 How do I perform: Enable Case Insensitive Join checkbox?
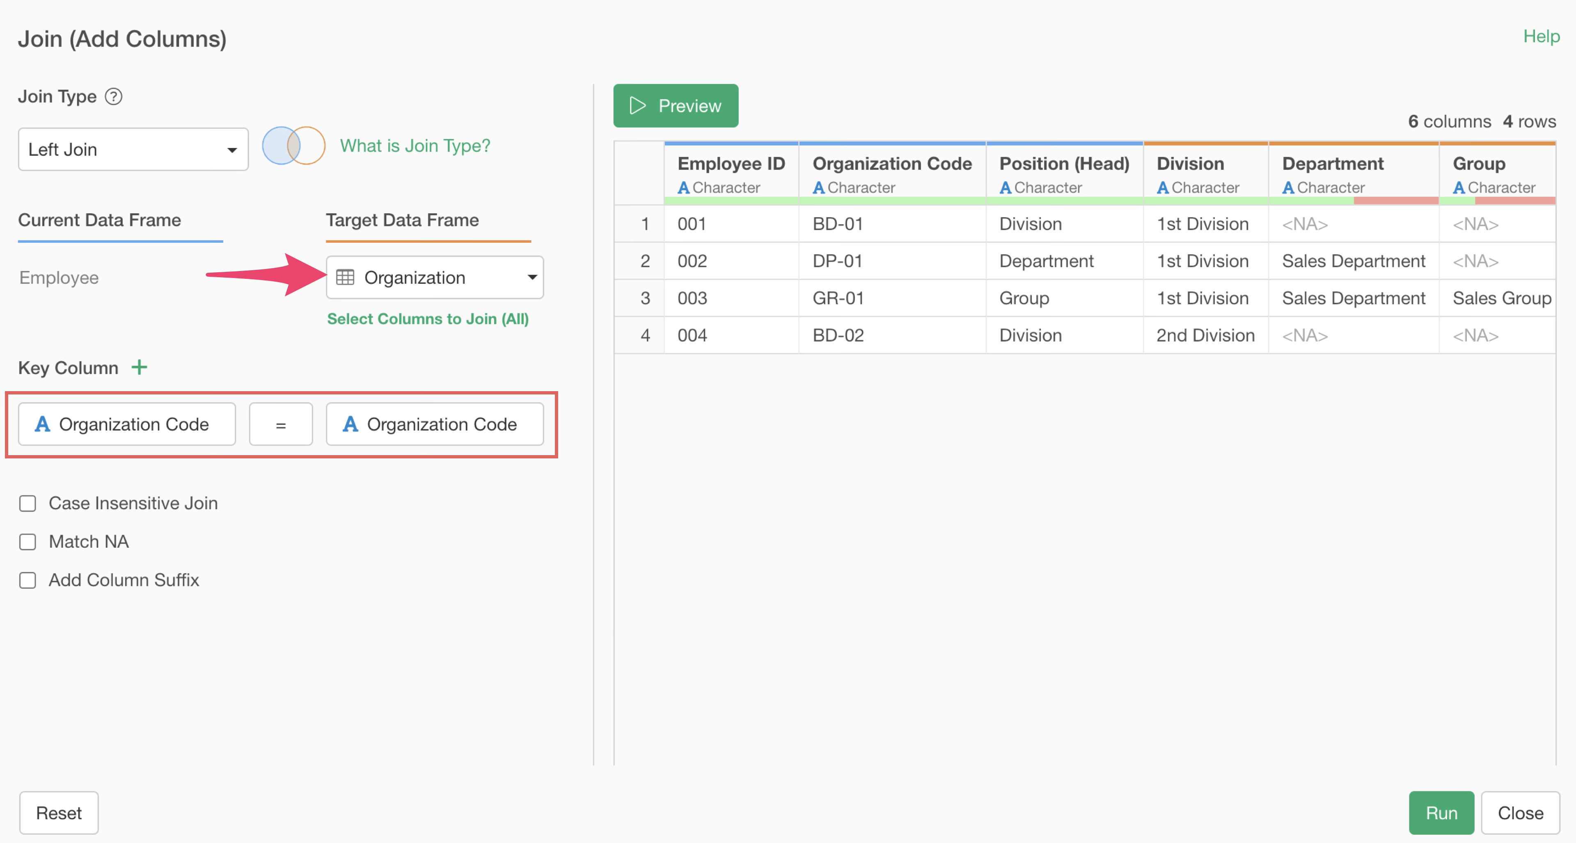click(27, 504)
